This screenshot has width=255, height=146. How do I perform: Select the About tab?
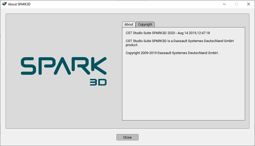(129, 24)
